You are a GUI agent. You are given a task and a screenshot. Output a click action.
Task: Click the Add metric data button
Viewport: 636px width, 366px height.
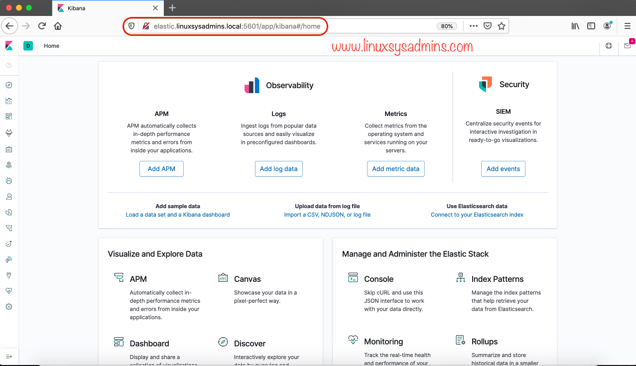point(395,168)
